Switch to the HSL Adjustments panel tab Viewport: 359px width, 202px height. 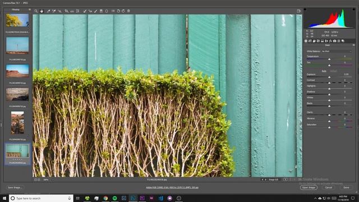(x=318, y=41)
